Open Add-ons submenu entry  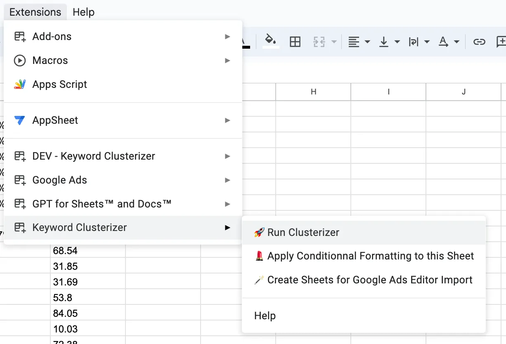[x=123, y=37]
